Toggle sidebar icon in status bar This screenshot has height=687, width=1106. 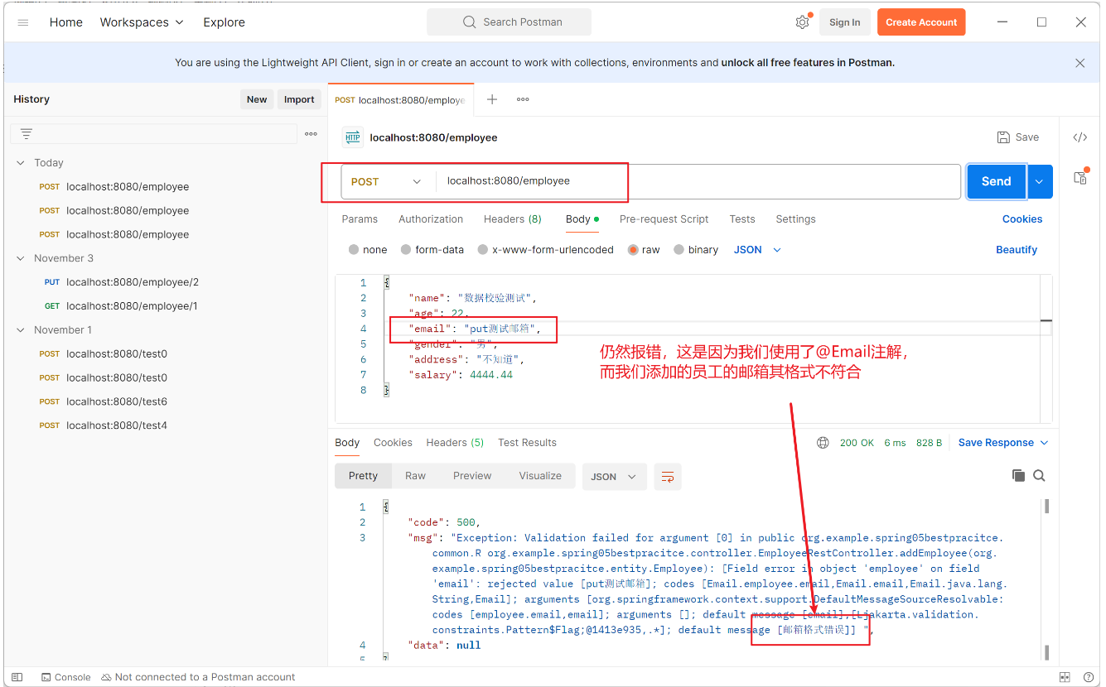pos(17,677)
